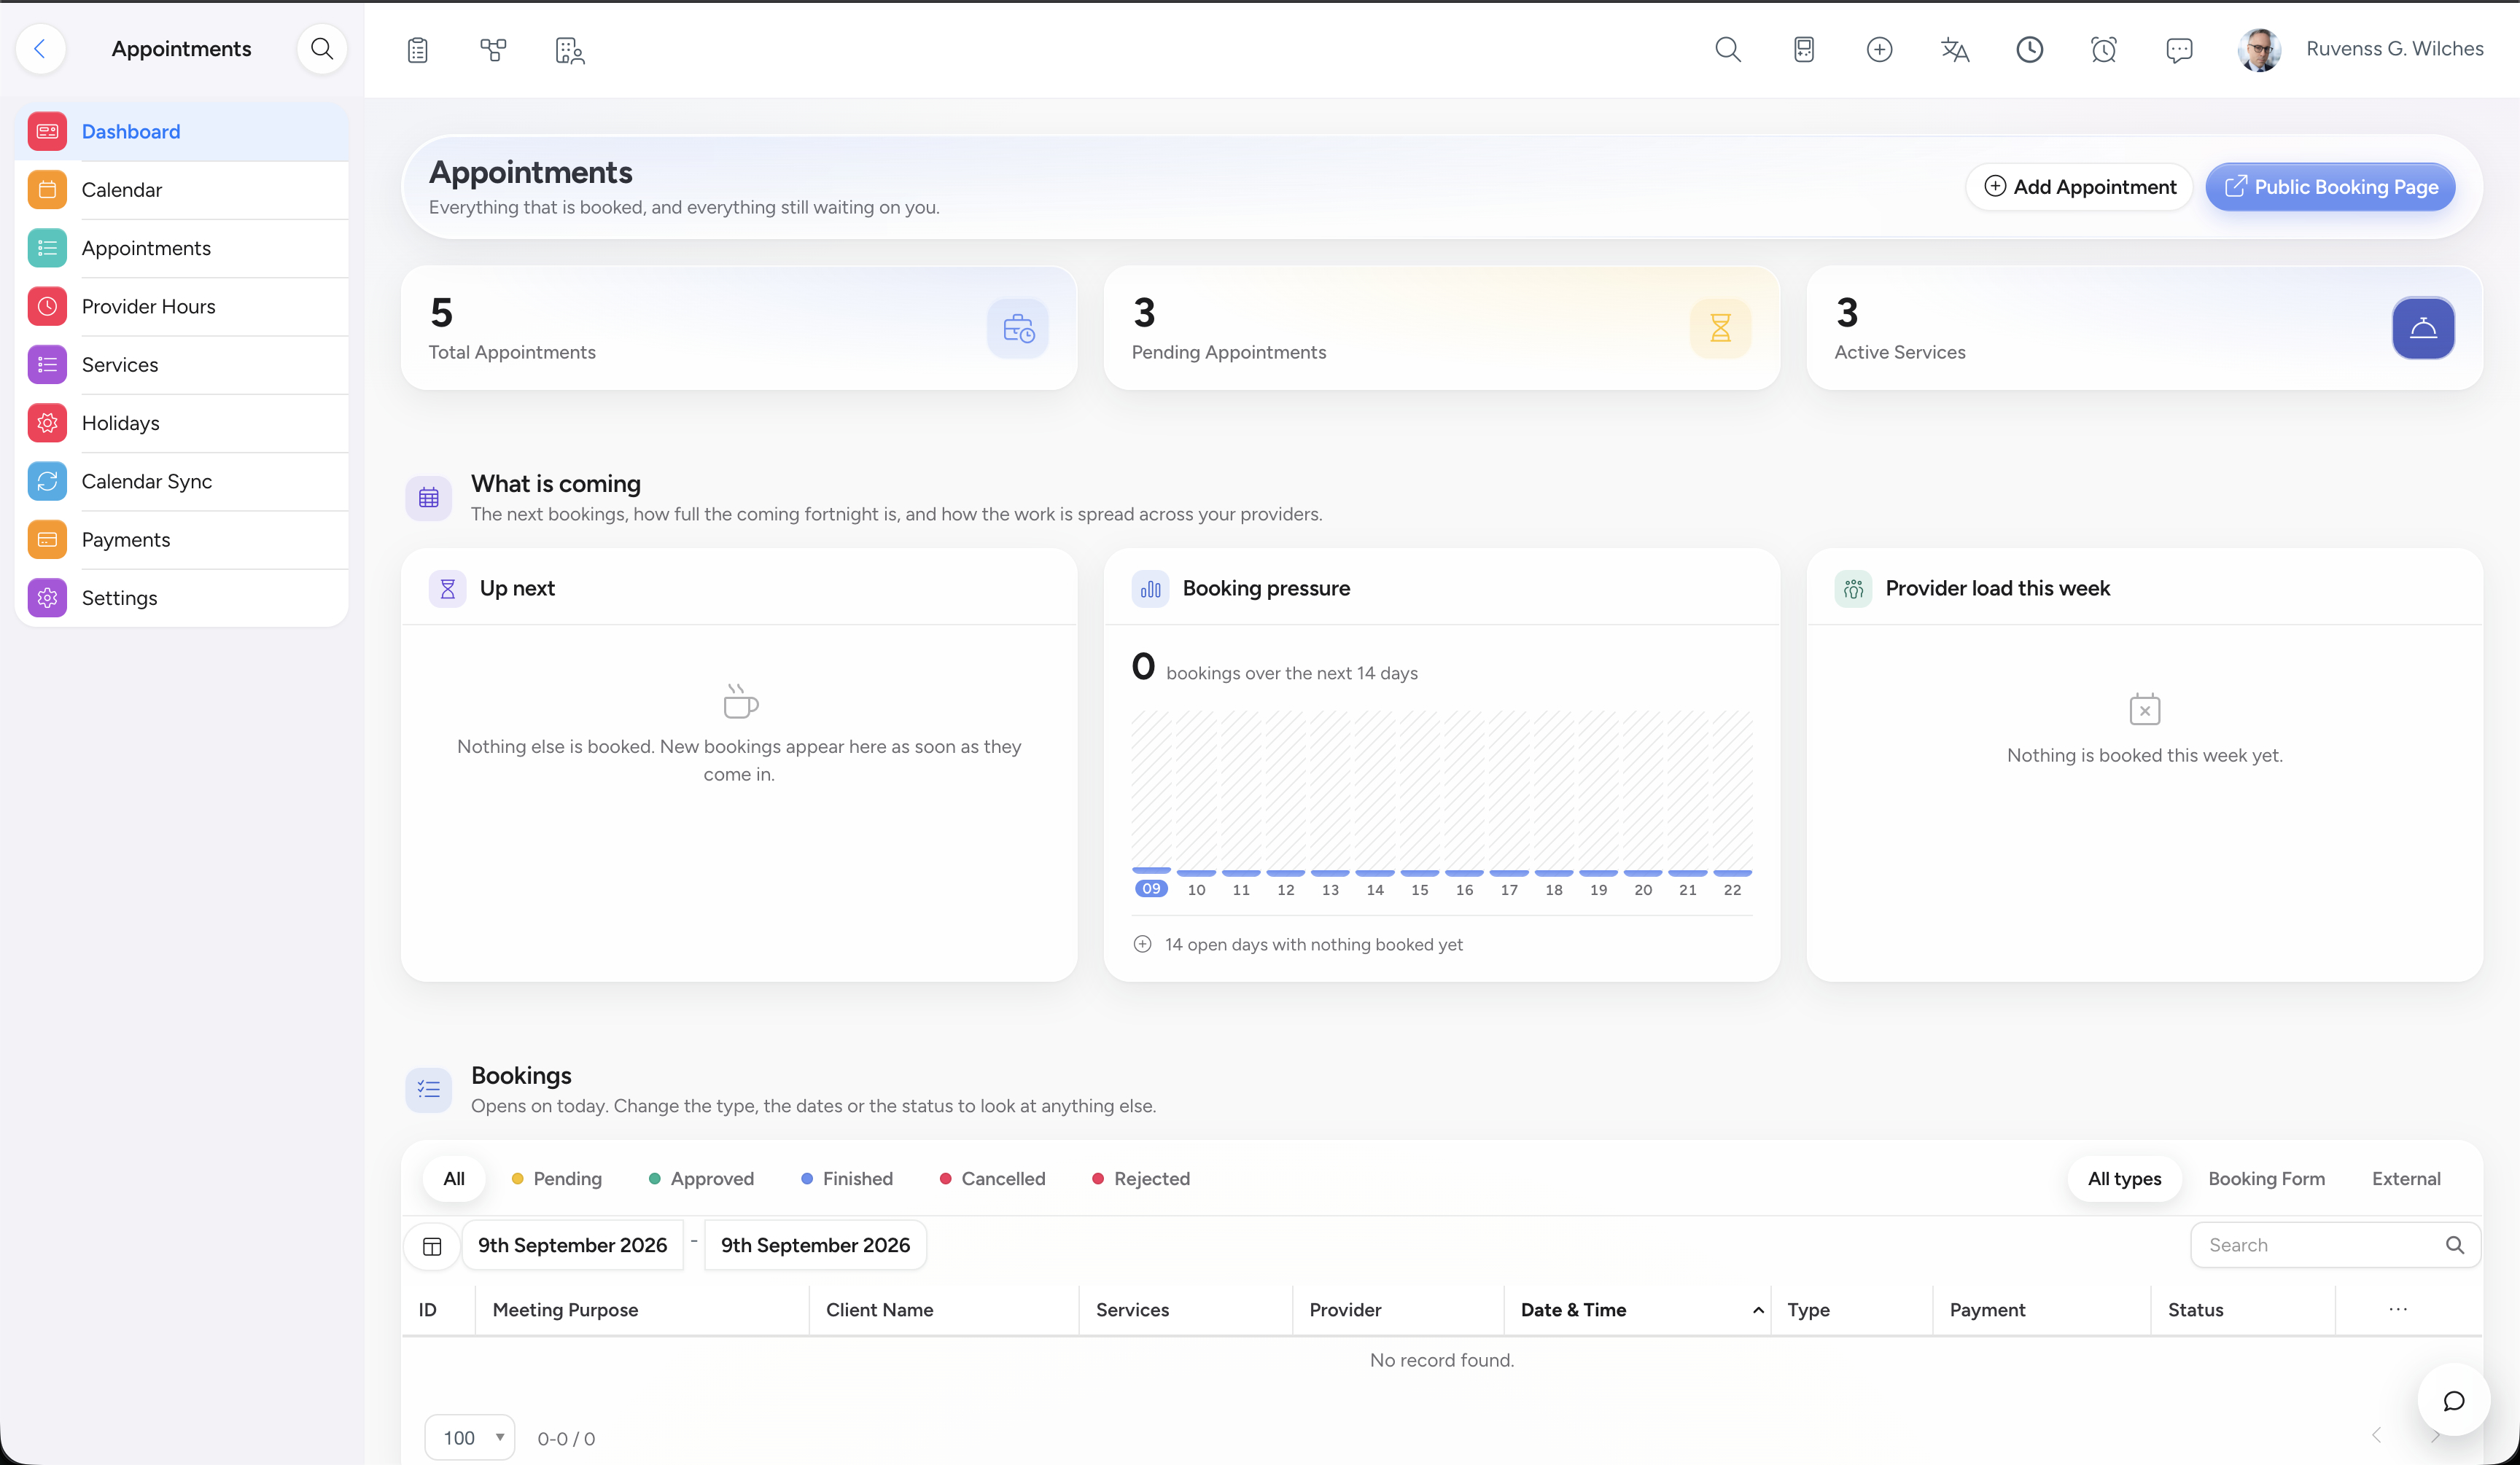The height and width of the screenshot is (1465, 2520).
Task: Click the search magnifier in bookings search
Action: [x=2455, y=1245]
